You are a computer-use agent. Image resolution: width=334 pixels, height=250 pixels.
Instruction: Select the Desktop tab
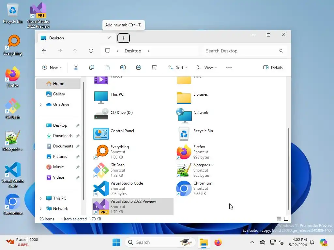click(x=76, y=38)
